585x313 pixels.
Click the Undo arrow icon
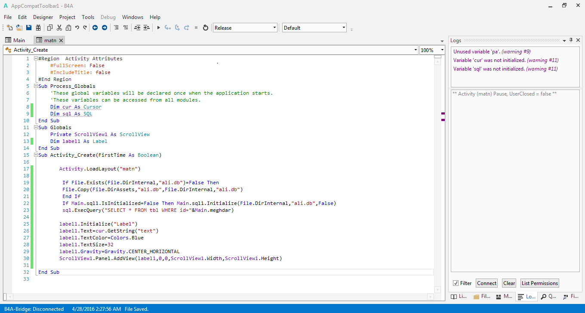click(77, 28)
